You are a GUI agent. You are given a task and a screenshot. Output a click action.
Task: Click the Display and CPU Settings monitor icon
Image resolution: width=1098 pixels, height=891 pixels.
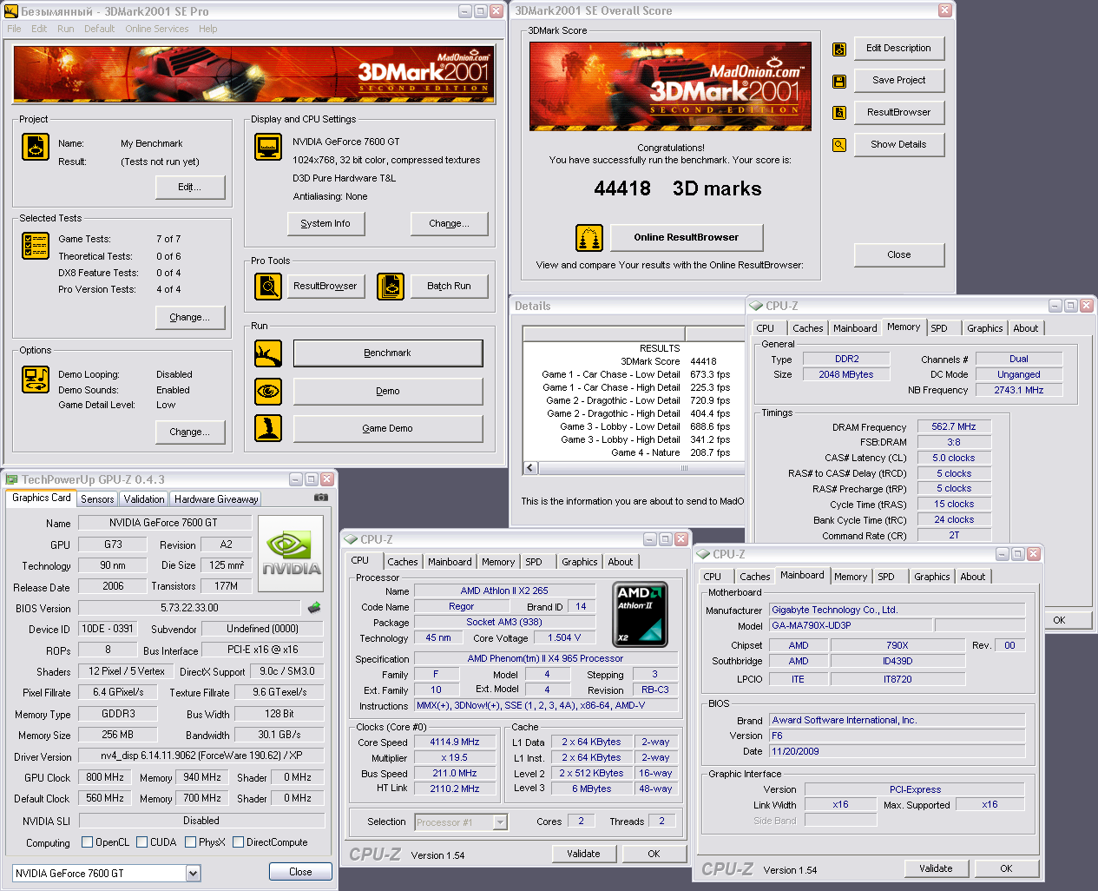point(268,147)
